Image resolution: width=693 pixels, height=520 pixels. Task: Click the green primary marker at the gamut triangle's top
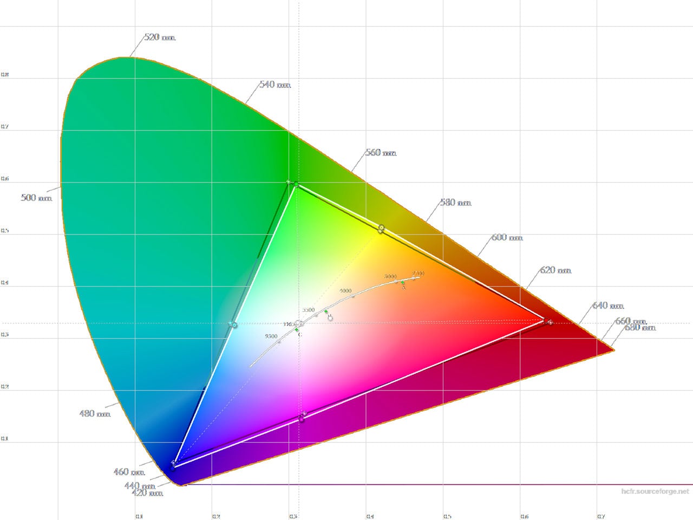tap(296, 185)
